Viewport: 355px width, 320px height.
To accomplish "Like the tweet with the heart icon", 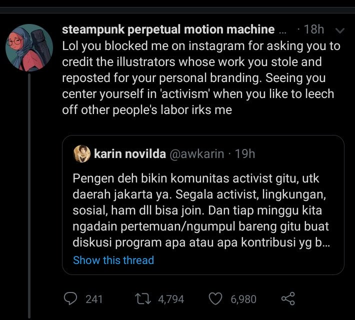I will 215,299.
